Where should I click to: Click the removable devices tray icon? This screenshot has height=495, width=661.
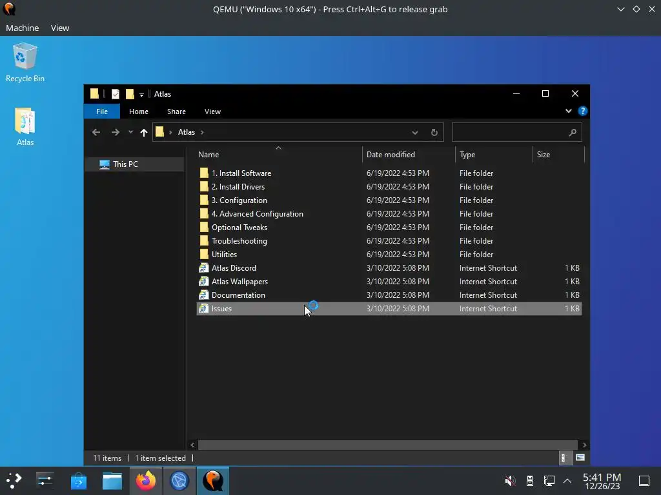[x=530, y=480]
